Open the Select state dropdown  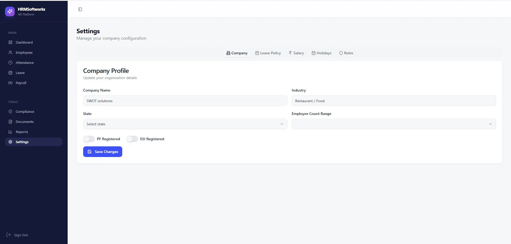185,124
